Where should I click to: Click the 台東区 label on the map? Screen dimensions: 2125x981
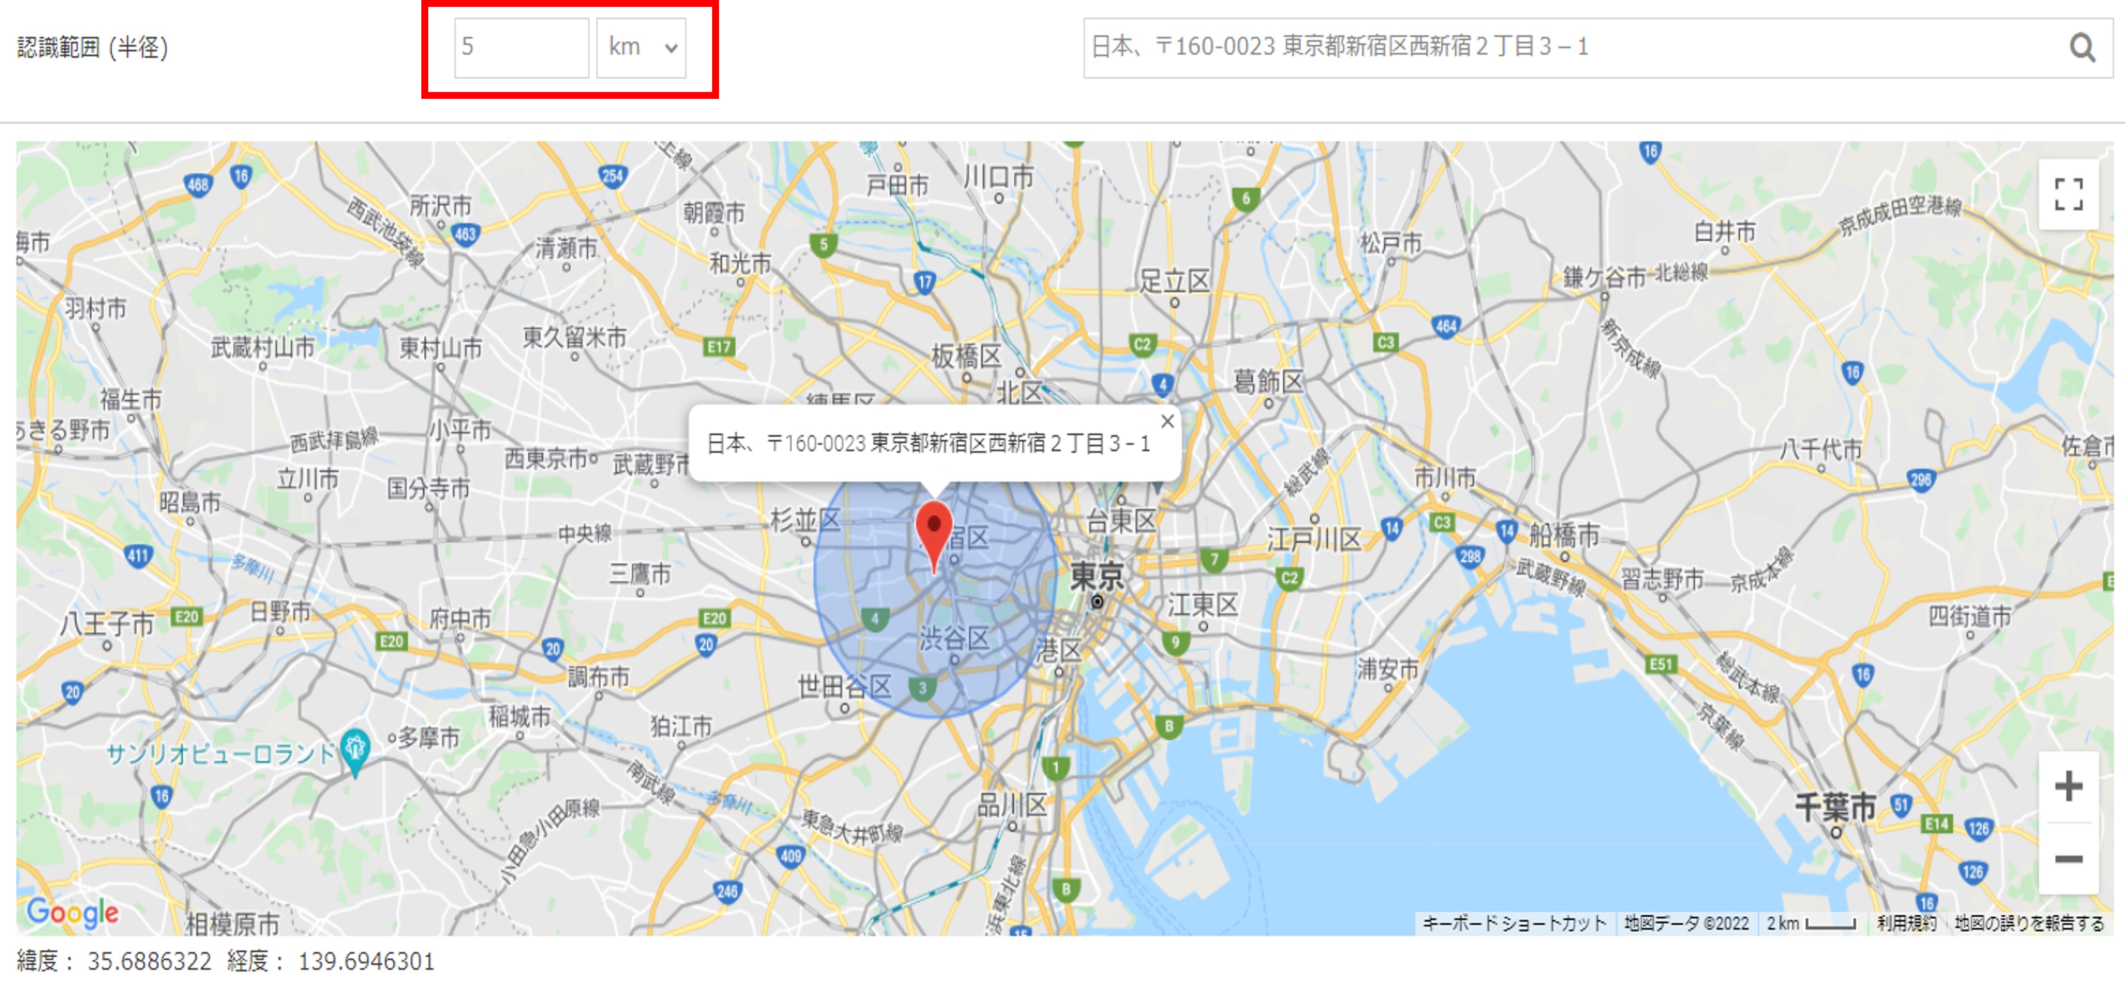tap(1122, 522)
